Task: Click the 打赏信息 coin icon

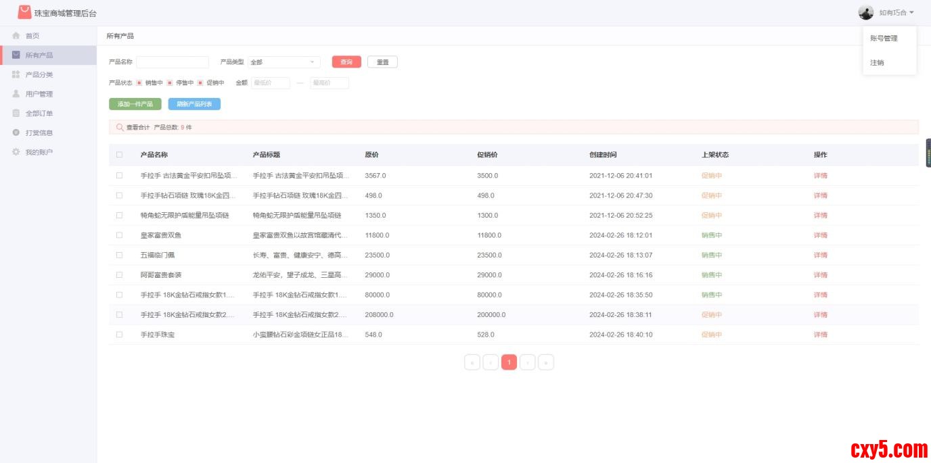Action: (16, 132)
